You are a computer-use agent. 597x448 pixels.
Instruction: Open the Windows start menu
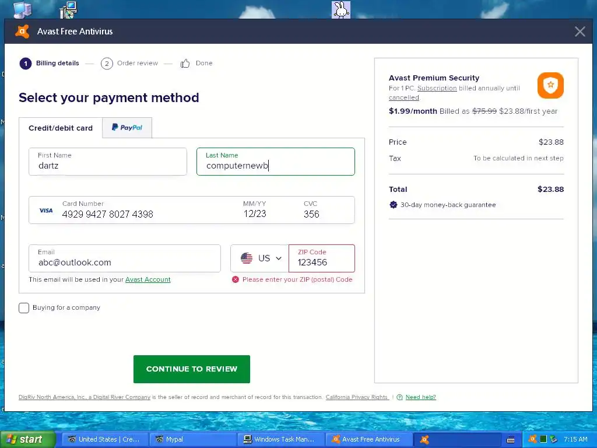click(28, 439)
